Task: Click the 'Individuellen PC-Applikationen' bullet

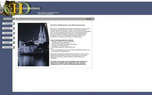Action: (61, 51)
